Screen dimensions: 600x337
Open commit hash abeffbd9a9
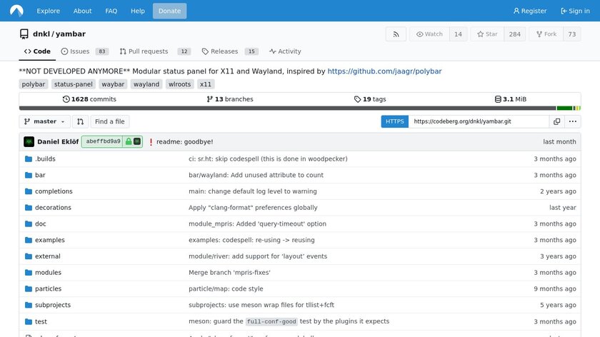(103, 141)
